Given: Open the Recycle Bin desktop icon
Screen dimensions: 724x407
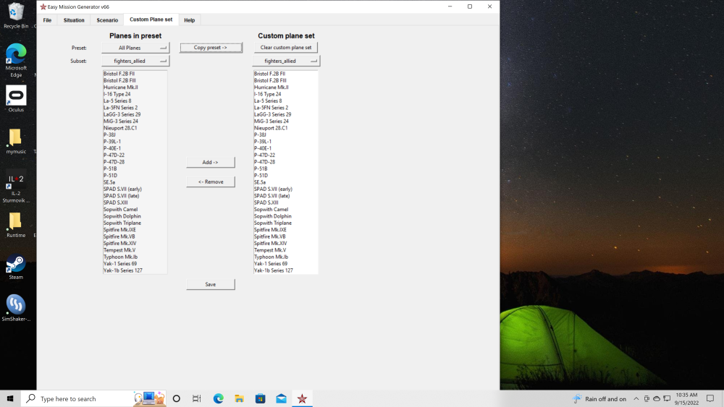Looking at the screenshot, I should tap(16, 14).
